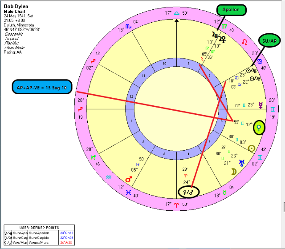Click the Sagittarius sign at the Ascendant
Viewport: 285px width, 249px height.
[x=80, y=109]
